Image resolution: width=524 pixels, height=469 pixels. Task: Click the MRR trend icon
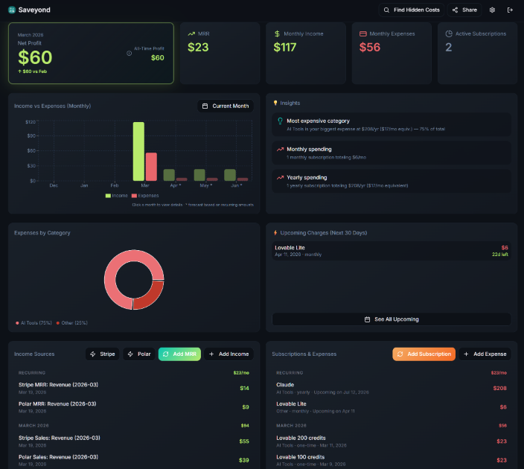click(191, 33)
